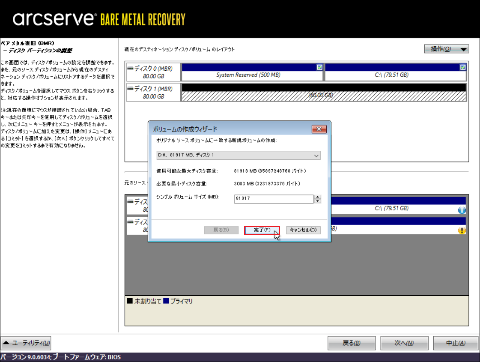Image resolution: width=480 pixels, height=362 pixels.
Task: Click the blue info icon on source C: volume
Action: pos(462,210)
